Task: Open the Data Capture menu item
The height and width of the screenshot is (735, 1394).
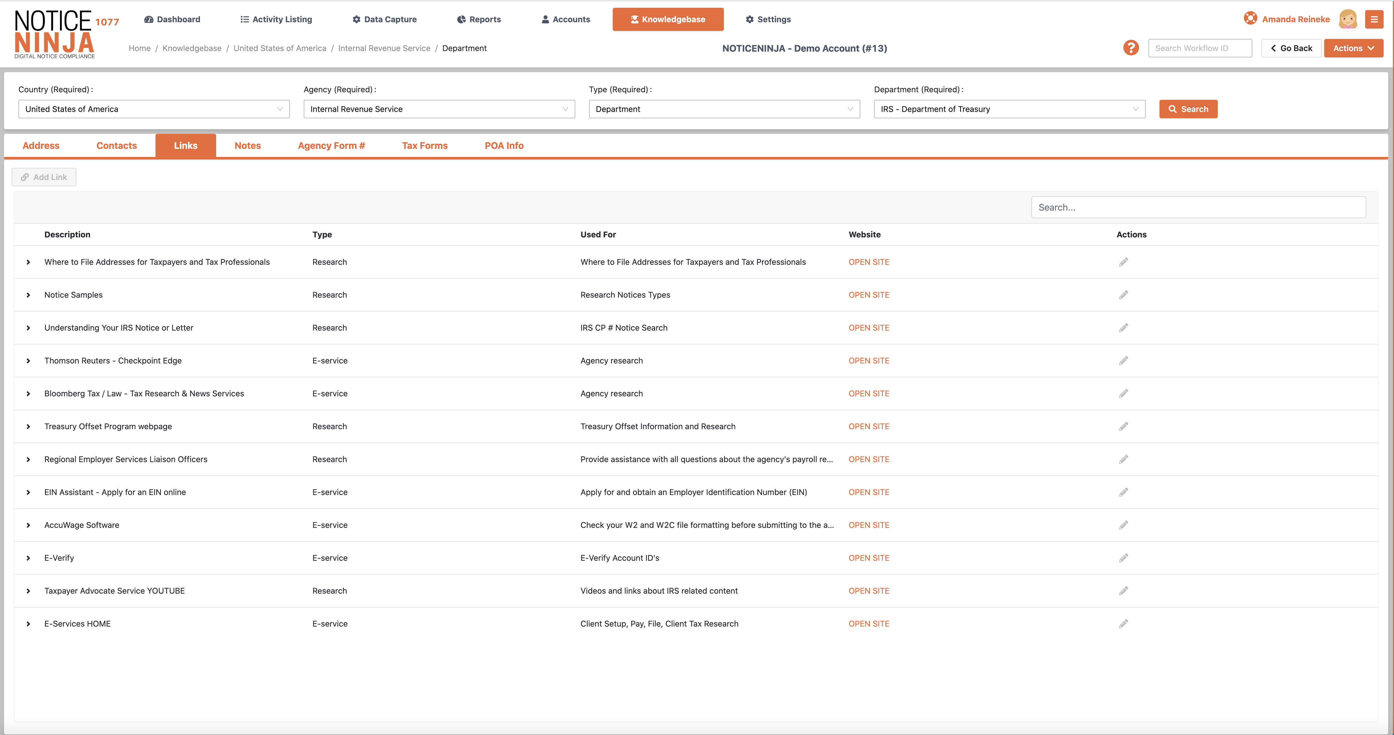Action: pos(384,20)
